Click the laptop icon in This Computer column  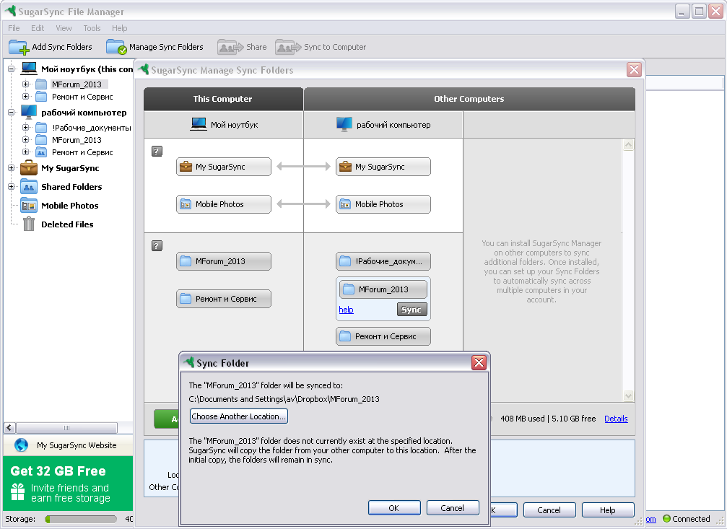click(199, 124)
